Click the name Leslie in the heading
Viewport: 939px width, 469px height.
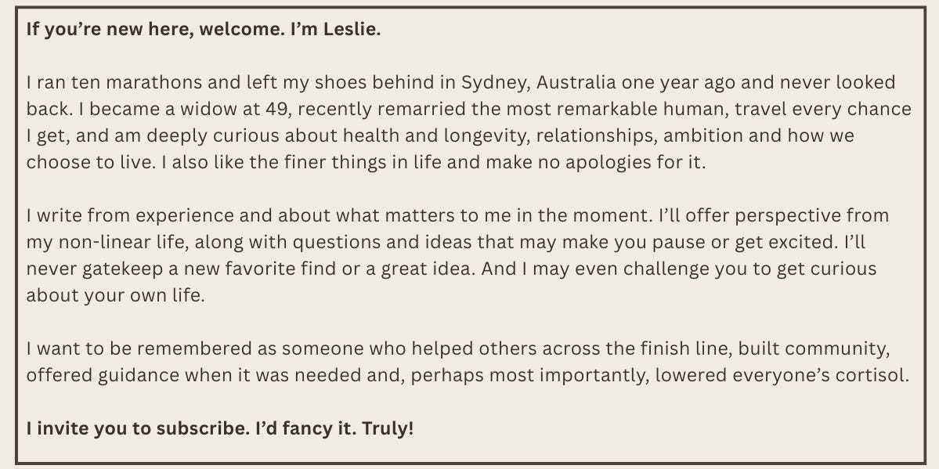pyautogui.click(x=352, y=29)
